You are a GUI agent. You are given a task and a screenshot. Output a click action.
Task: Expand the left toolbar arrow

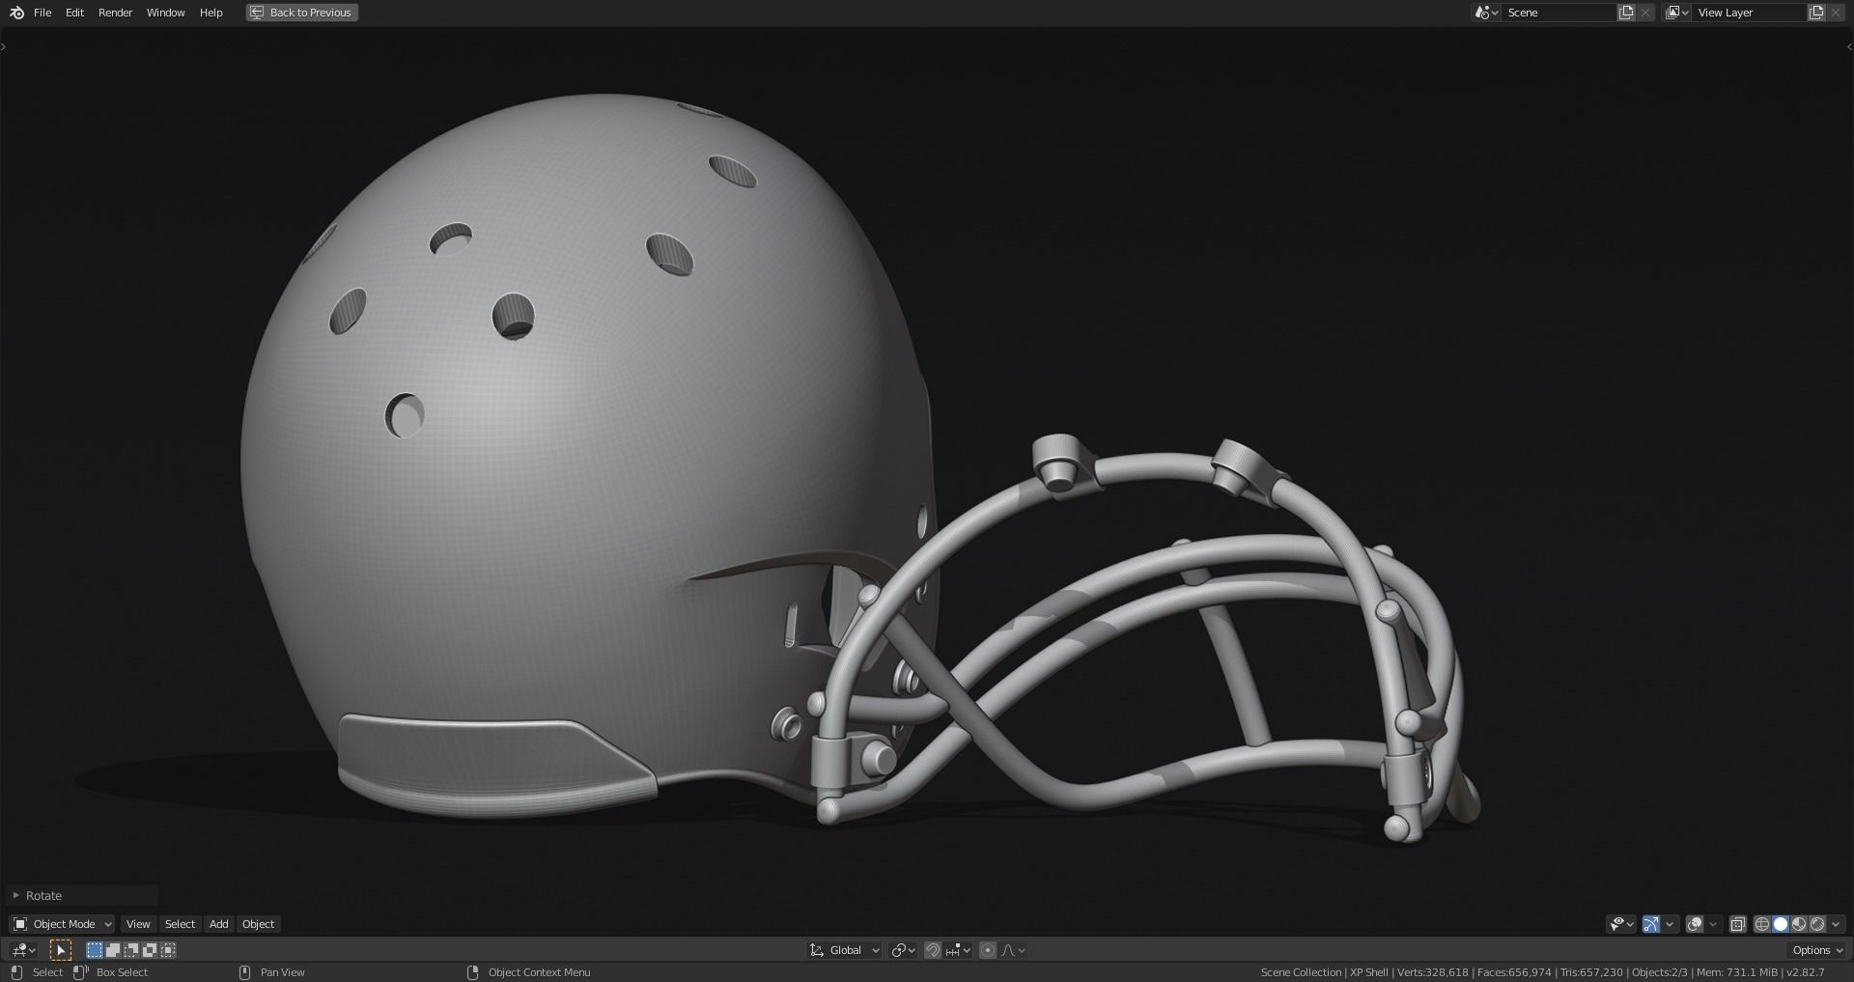click(4, 46)
